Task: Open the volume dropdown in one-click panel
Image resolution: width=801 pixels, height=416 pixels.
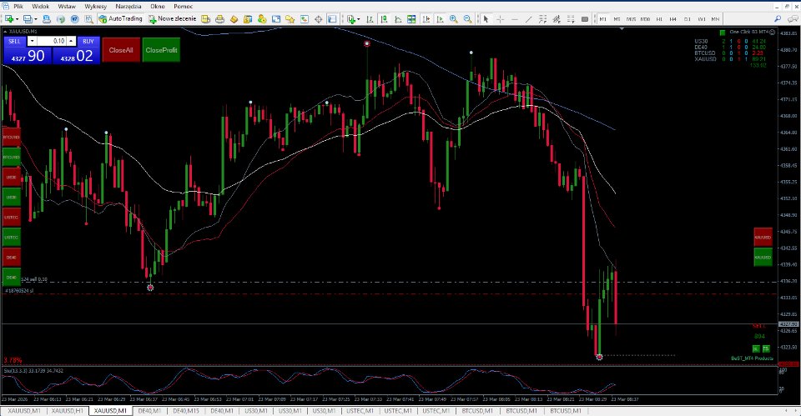Action: point(32,41)
